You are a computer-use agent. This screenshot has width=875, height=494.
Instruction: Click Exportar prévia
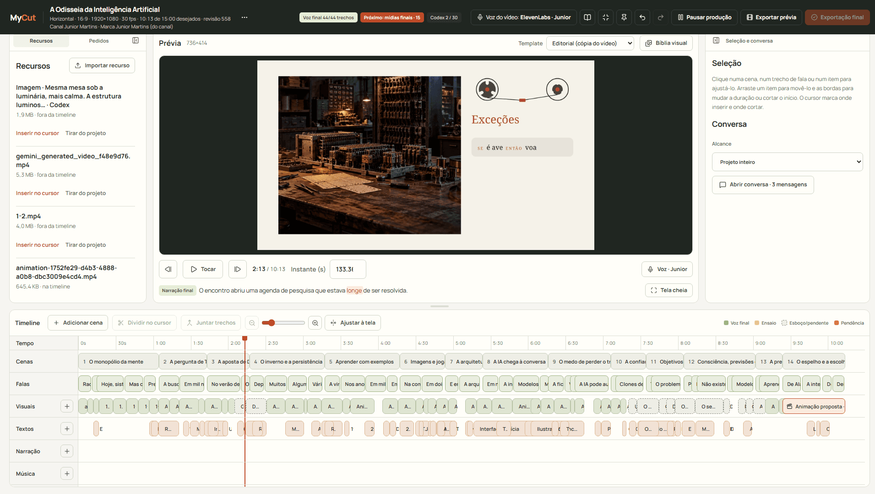coord(772,17)
